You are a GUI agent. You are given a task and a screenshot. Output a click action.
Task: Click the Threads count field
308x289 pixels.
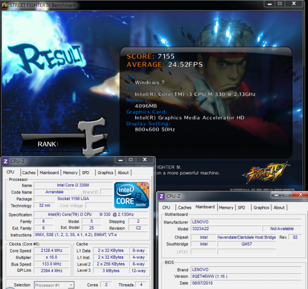pos(141,285)
